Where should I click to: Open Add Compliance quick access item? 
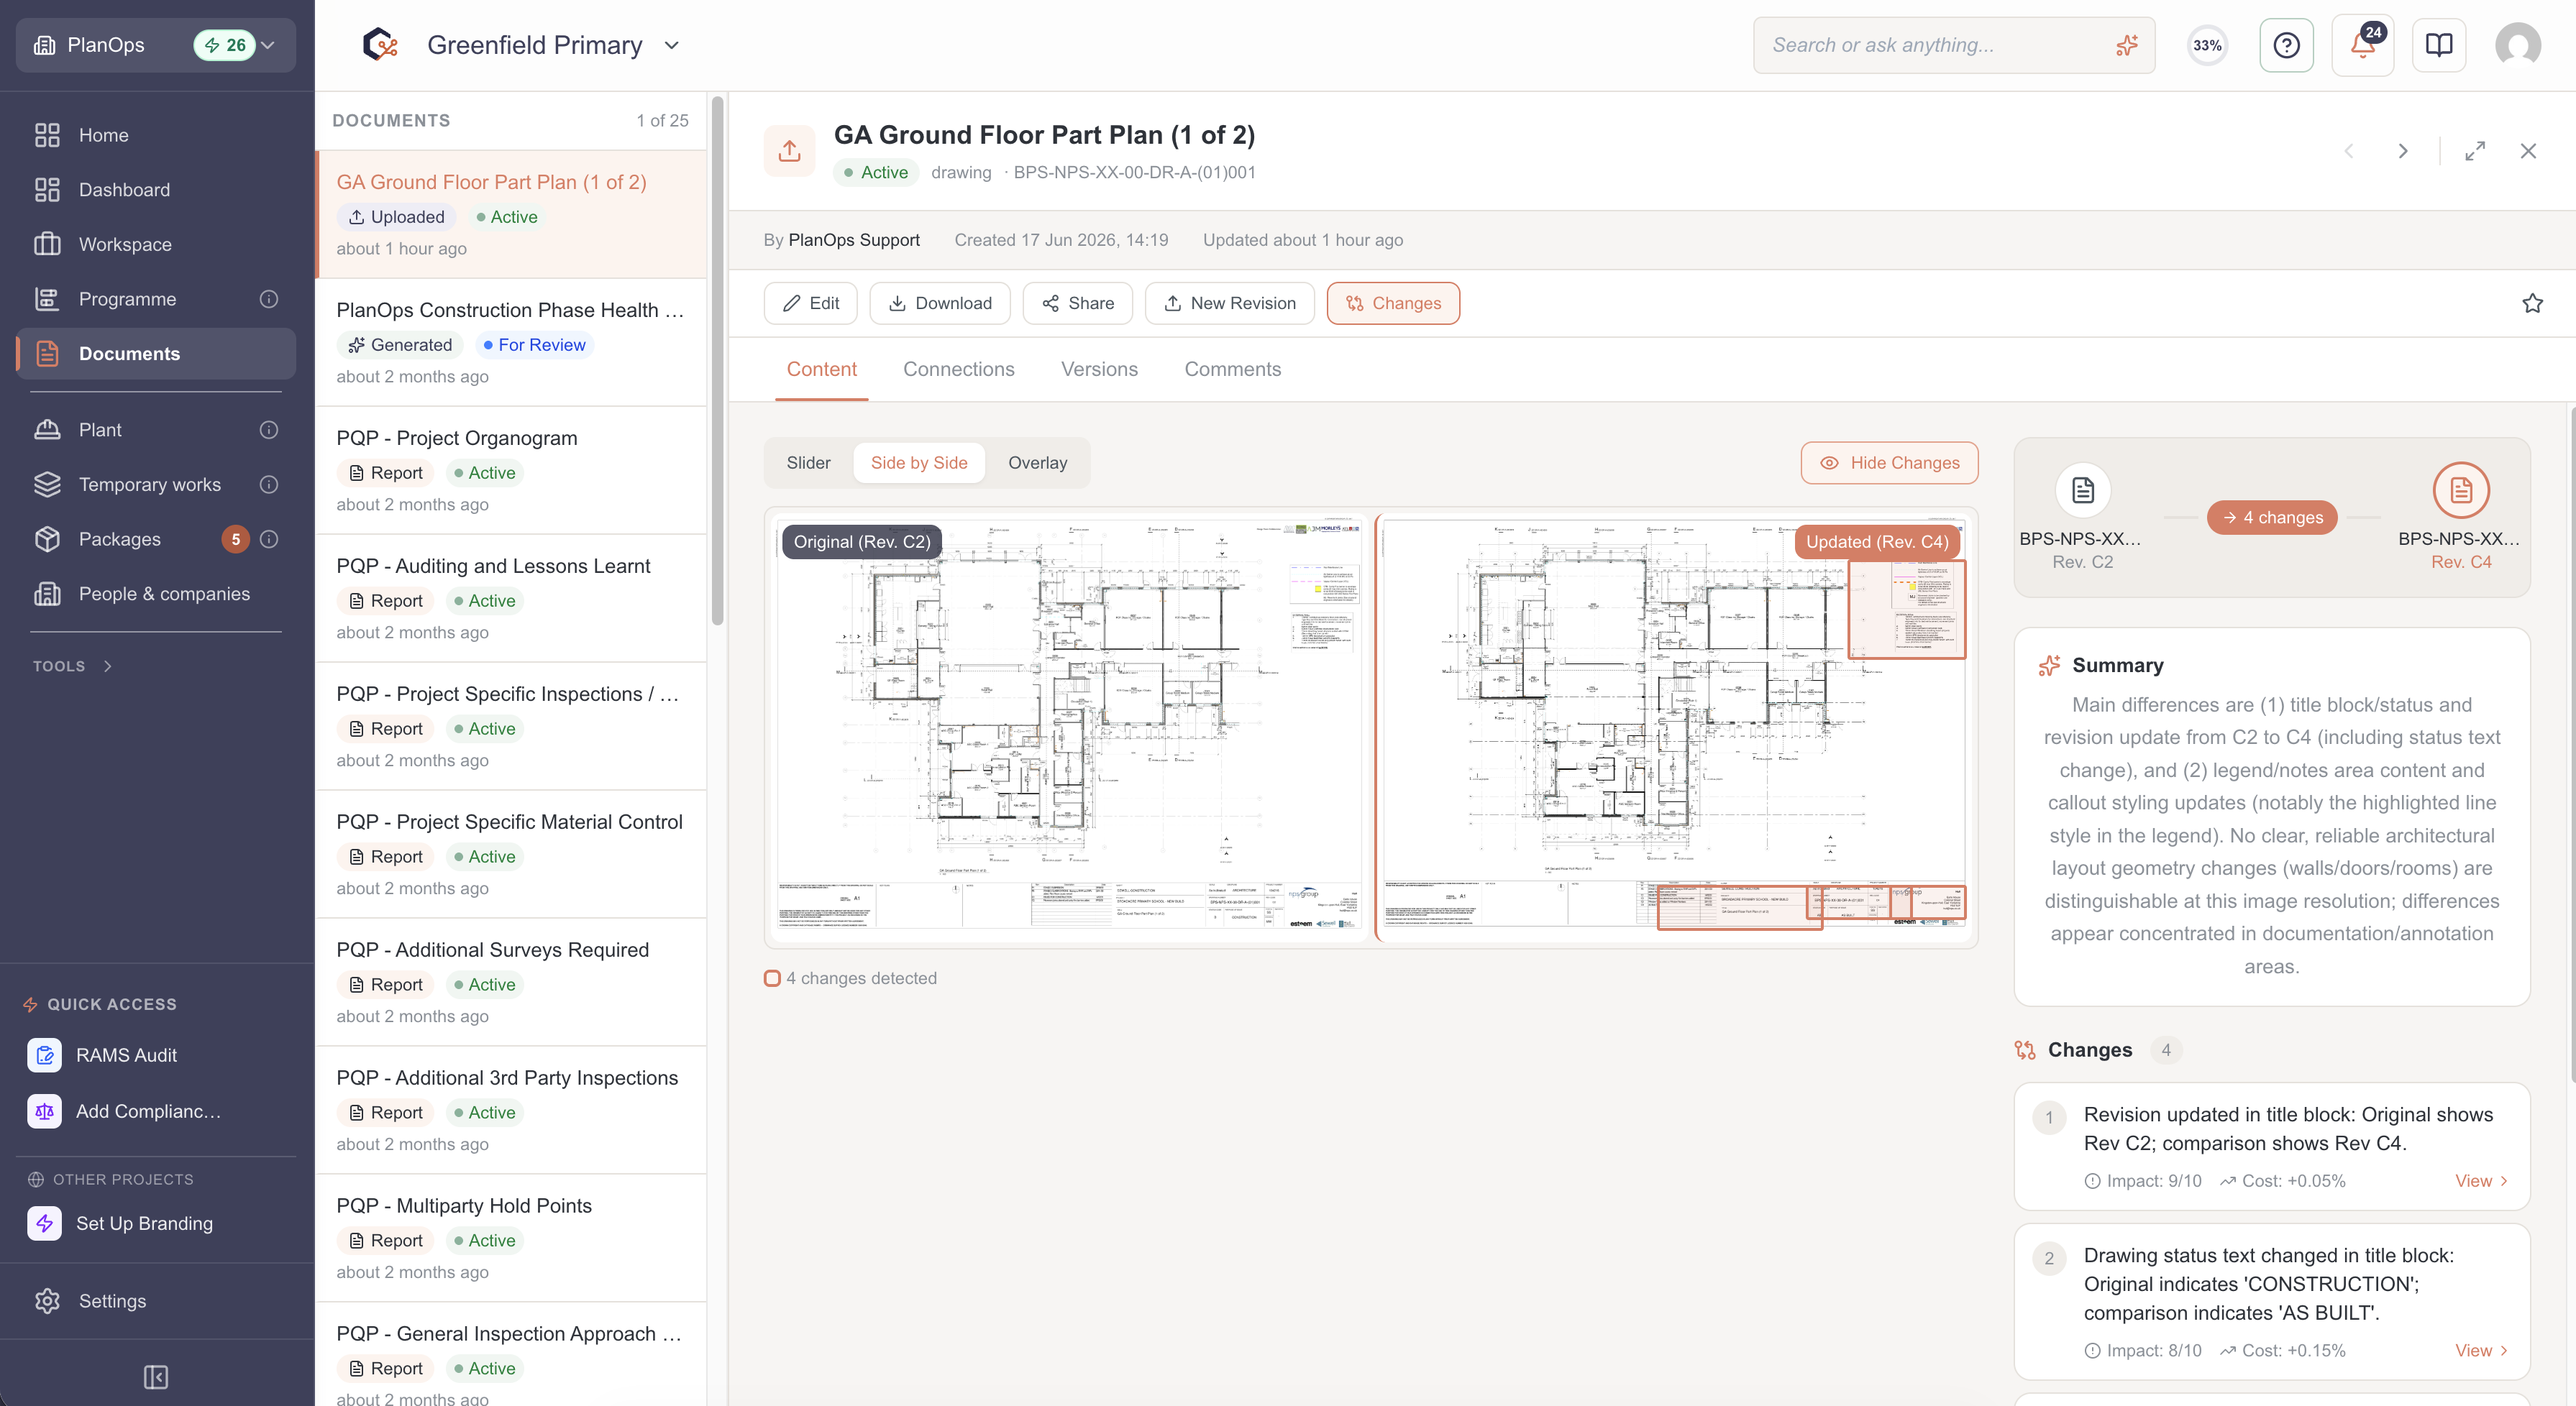[x=156, y=1111]
